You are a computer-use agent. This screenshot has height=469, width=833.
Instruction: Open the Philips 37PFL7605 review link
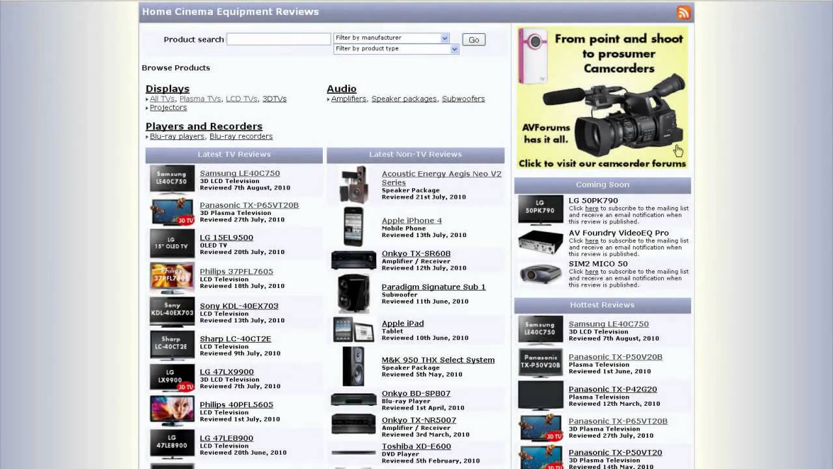pyautogui.click(x=236, y=272)
